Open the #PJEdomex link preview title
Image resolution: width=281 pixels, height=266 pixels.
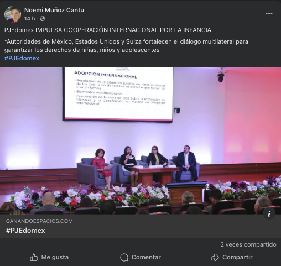25,231
